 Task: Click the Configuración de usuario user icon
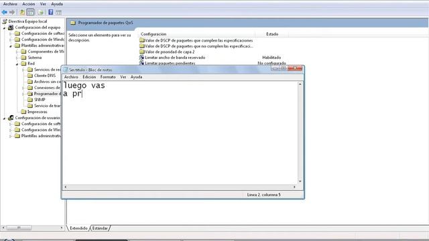coord(11,118)
